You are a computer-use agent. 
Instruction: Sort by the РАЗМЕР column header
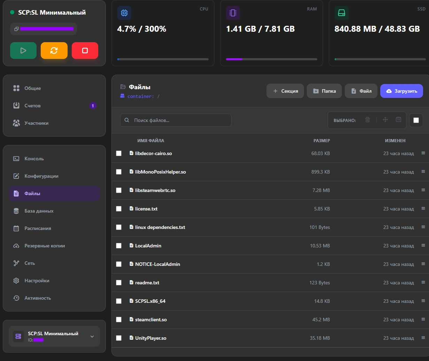click(x=322, y=141)
